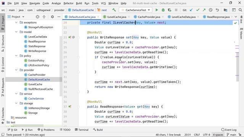
Task: Toggle the Ant side panel
Action: (x=241, y=19)
